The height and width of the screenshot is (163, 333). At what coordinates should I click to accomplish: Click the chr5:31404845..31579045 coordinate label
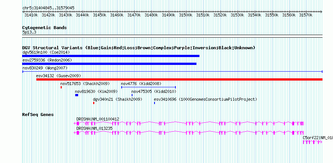tap(48, 8)
